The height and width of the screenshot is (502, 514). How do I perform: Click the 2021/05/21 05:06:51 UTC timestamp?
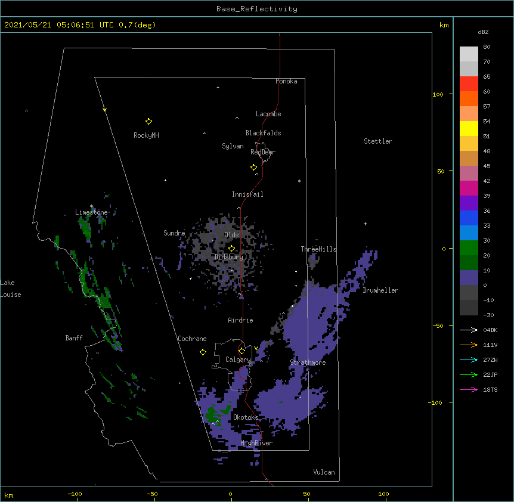[x=59, y=25]
